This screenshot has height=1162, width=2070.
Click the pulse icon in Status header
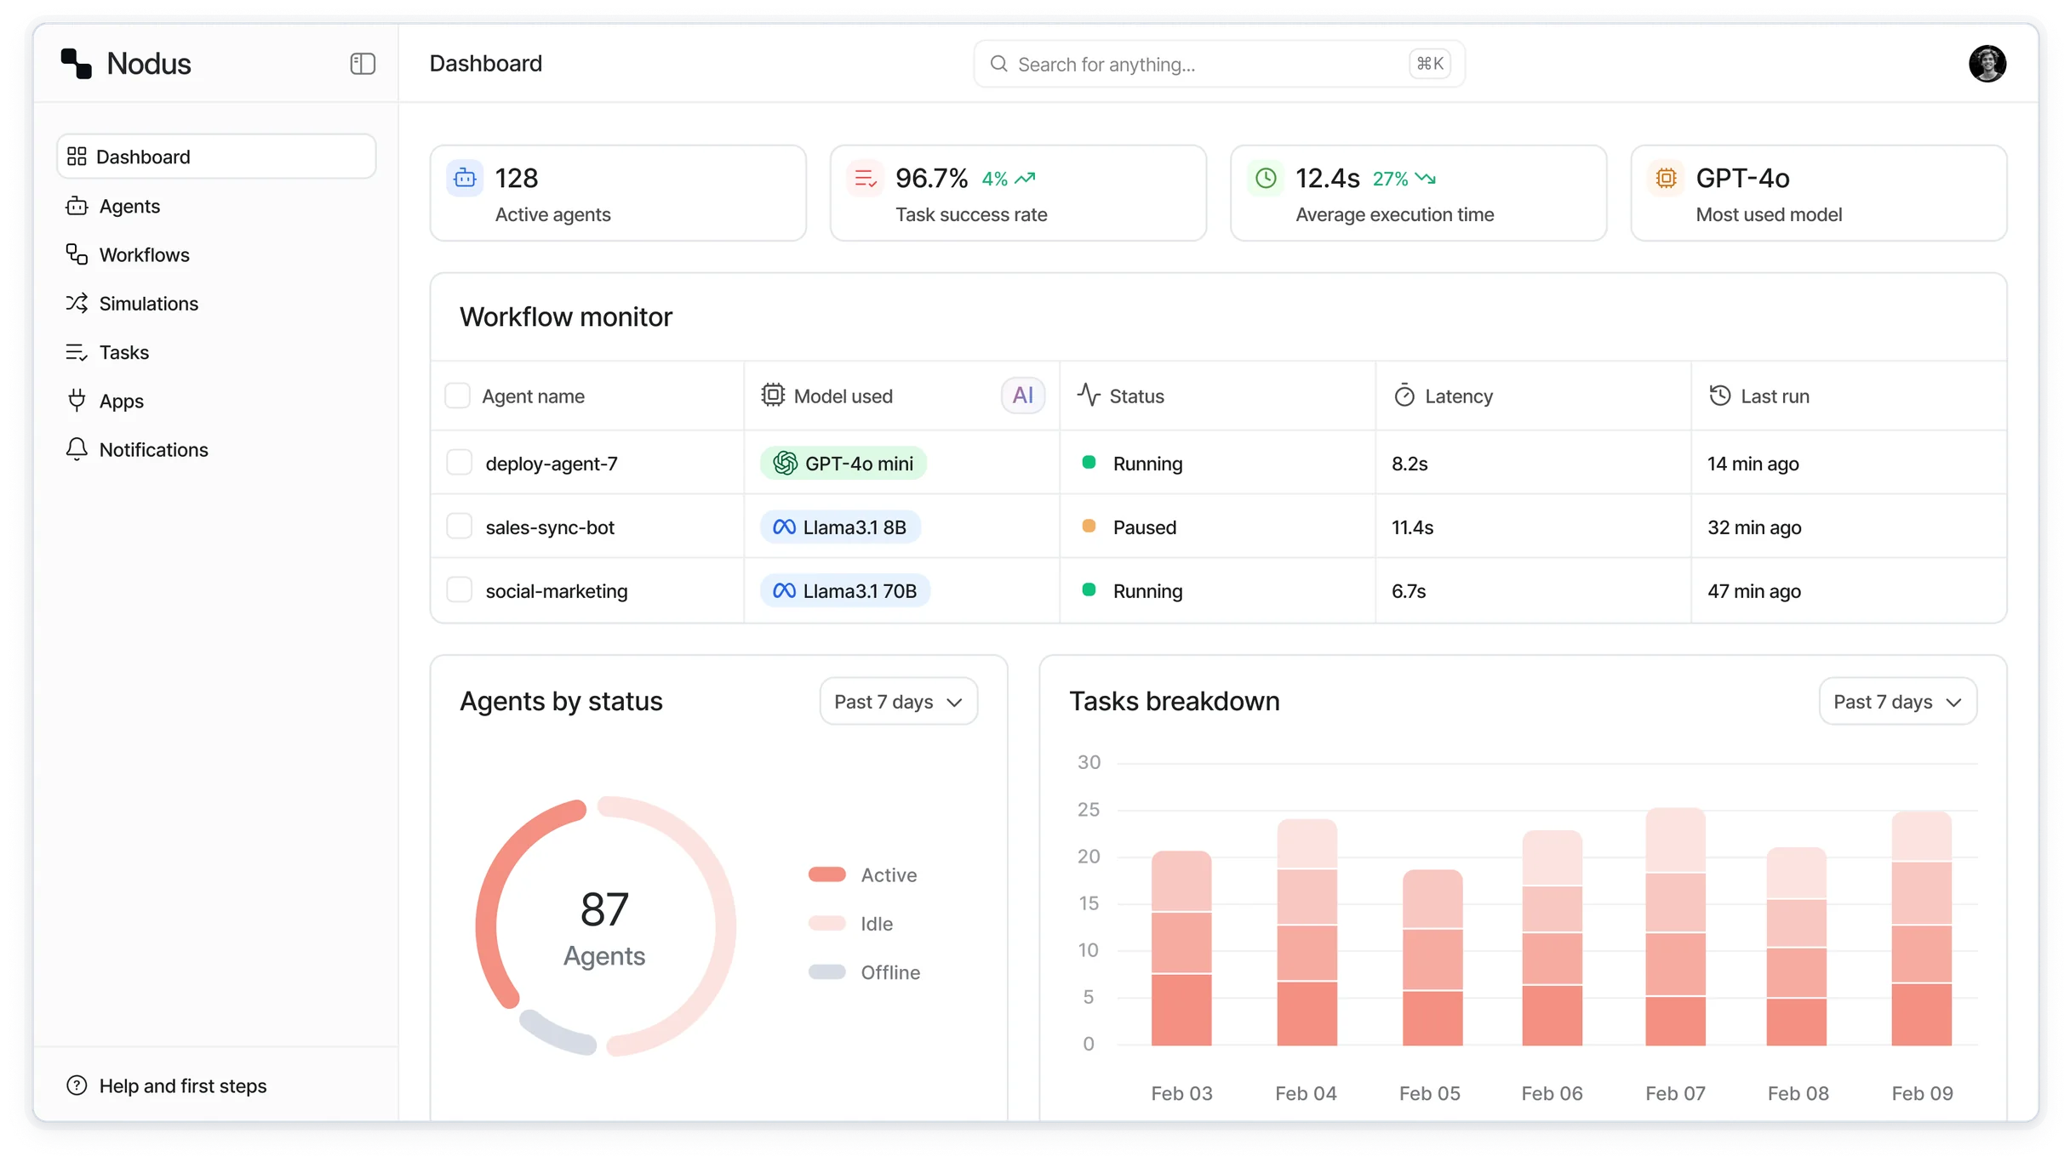[x=1089, y=396]
